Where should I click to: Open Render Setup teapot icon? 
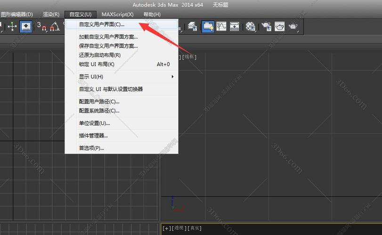tap(267, 26)
